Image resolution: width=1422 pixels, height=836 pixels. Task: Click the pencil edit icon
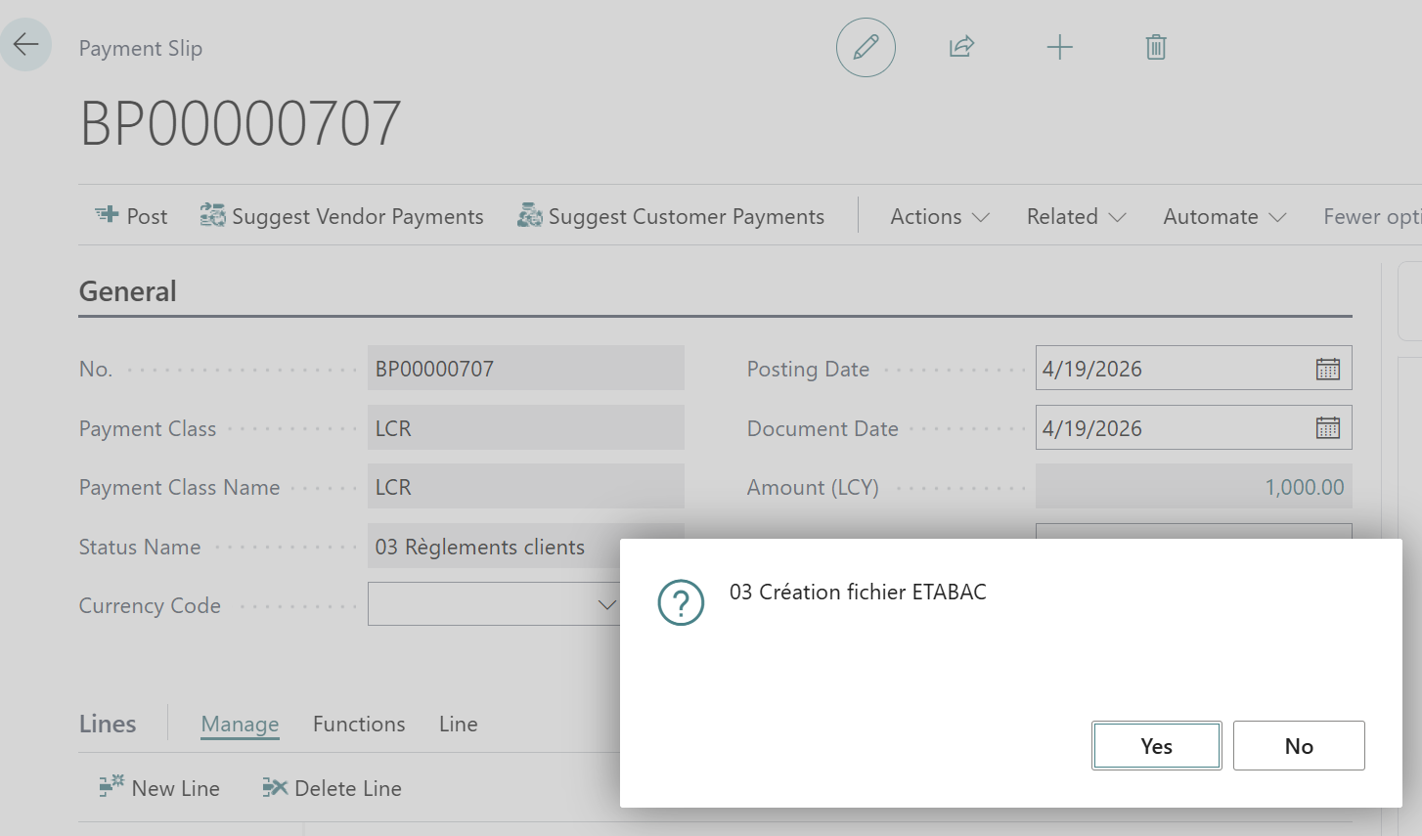[x=866, y=47]
